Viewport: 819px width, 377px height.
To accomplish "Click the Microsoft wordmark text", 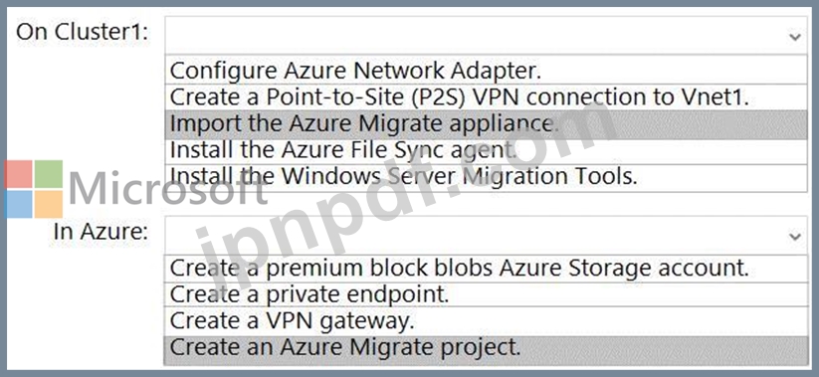I will pyautogui.click(x=167, y=189).
